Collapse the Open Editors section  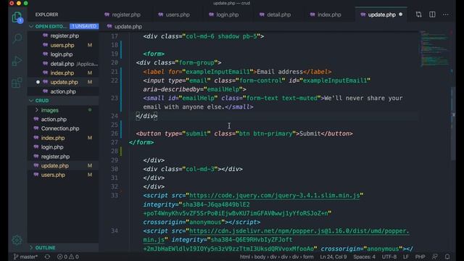tap(31, 26)
